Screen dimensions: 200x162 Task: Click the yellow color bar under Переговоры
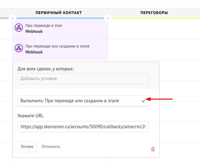(155, 18)
